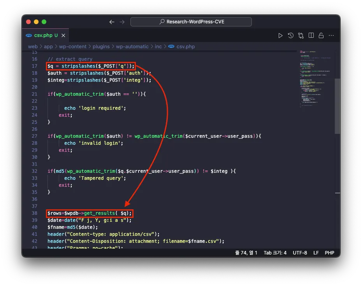Go back with the left arrow
The image size is (362, 286).
[x=112, y=22]
